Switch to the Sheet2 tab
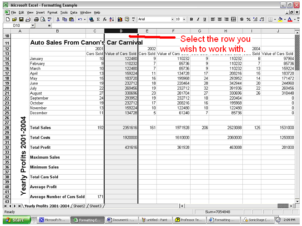 click(x=80, y=206)
